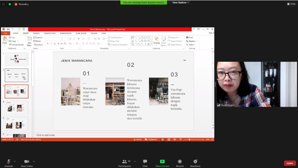This screenshot has height=168, width=298.
Task: Open video settings arrow beside Stop Video
Action: (34, 161)
